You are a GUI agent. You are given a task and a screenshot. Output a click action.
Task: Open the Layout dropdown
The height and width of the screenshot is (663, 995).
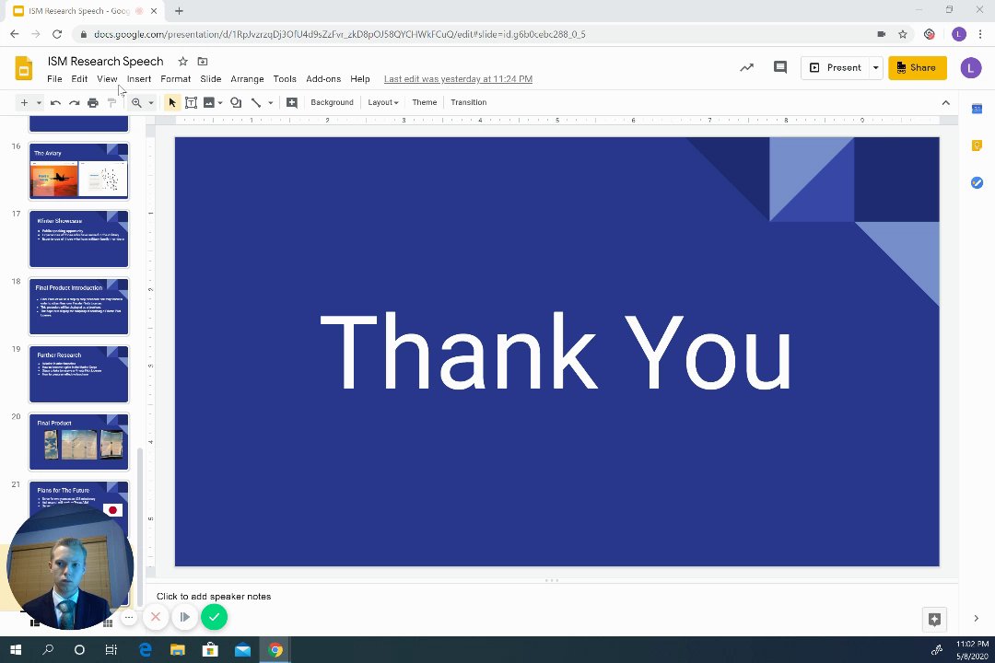pyautogui.click(x=382, y=103)
